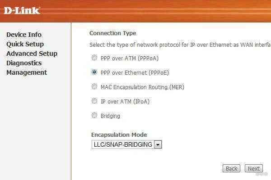The image size is (271, 180).
Task: Choose the Bridging radio button
Action: (94, 115)
